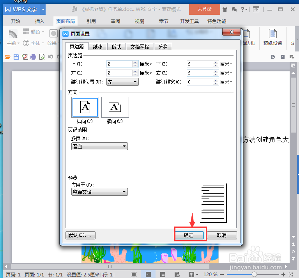Click the print icon in quick toolbar

click(x=34, y=57)
